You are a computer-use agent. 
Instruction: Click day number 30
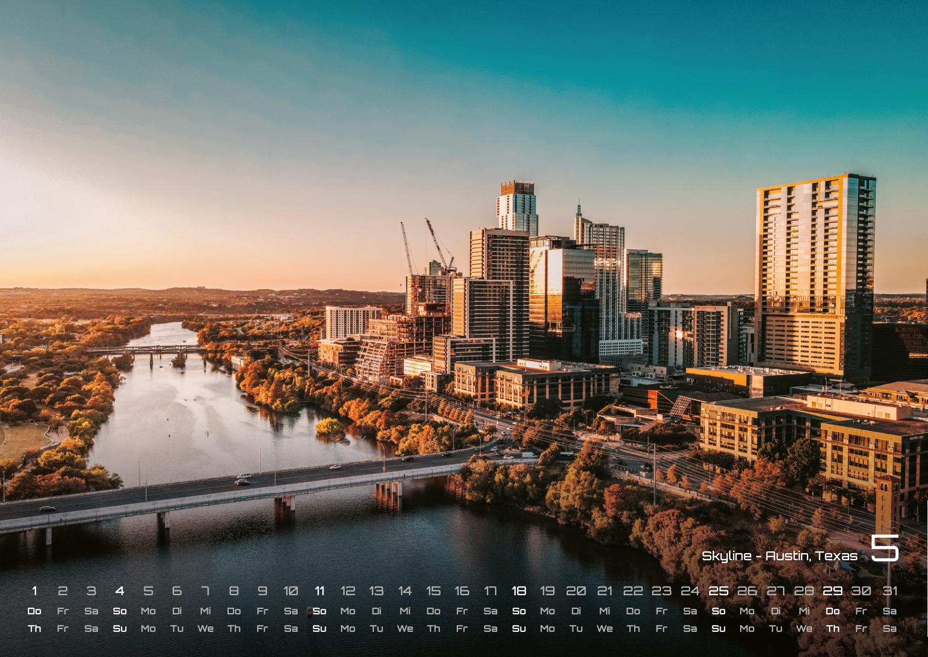click(861, 591)
